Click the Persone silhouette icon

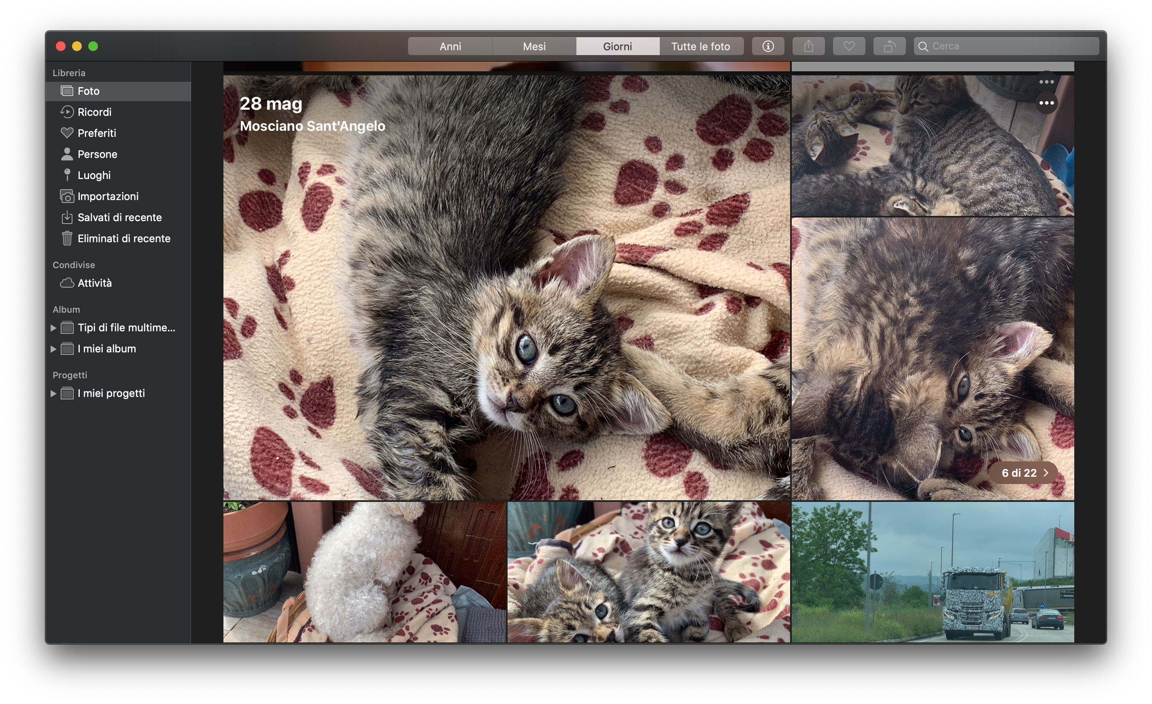[67, 154]
